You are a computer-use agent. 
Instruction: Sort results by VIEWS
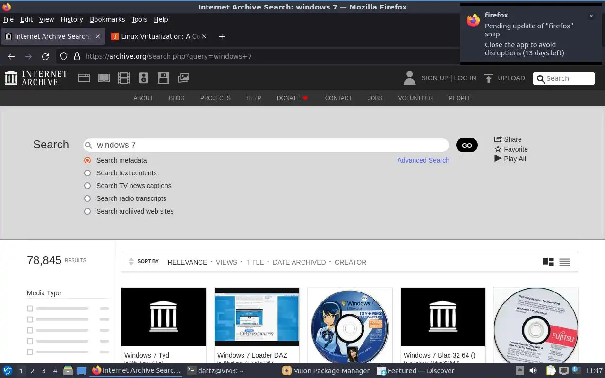226,262
